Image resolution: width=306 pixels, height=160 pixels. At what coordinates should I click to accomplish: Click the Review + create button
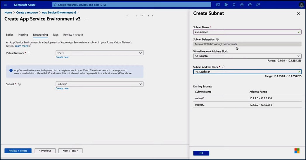(x=18, y=151)
